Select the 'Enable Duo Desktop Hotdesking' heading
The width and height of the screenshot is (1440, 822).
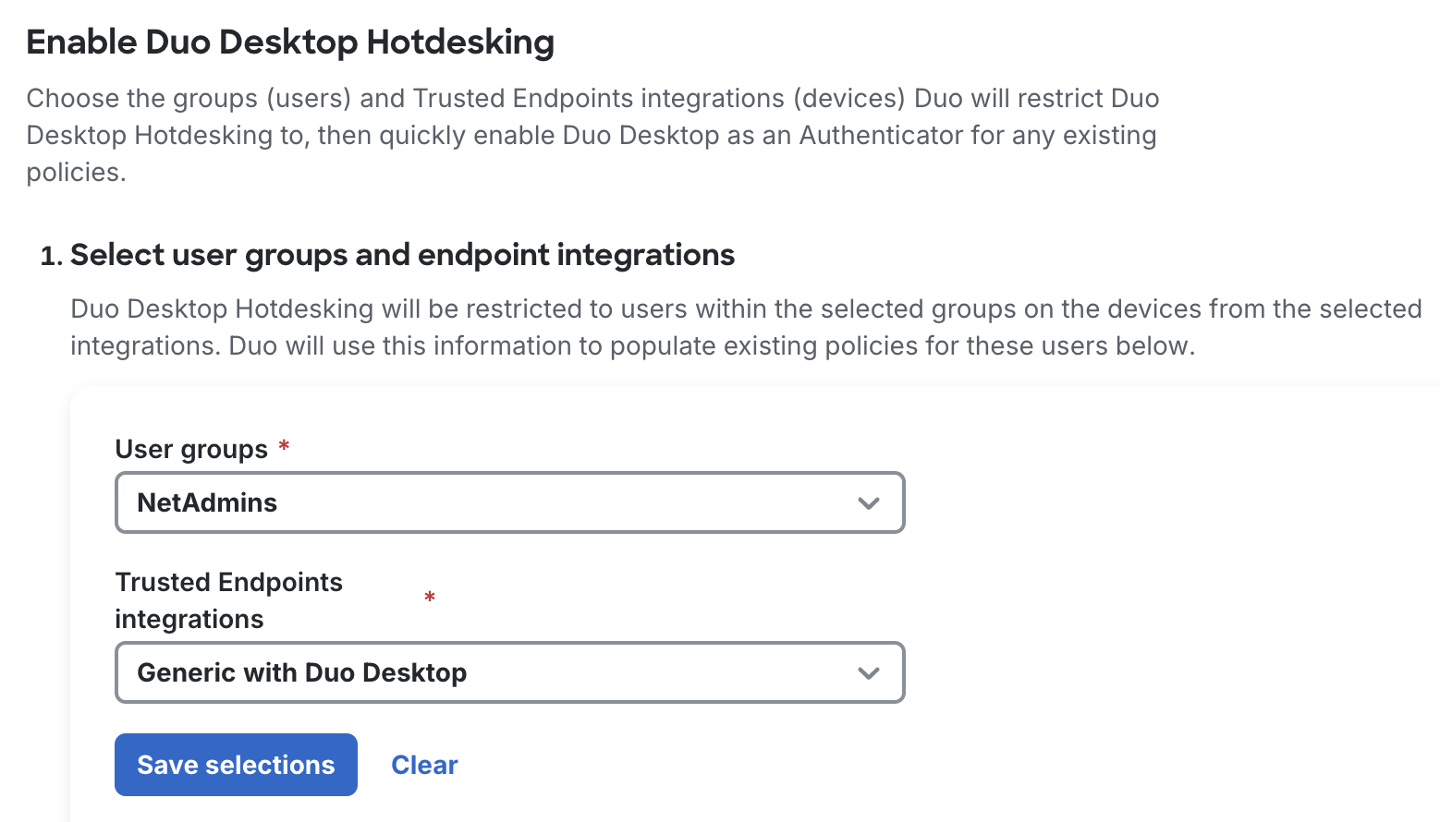(x=290, y=42)
